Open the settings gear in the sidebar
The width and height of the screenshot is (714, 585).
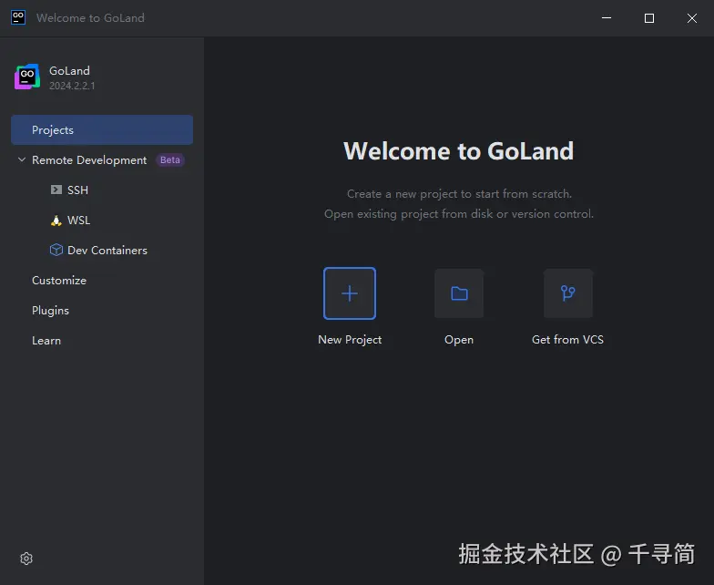[x=26, y=559]
